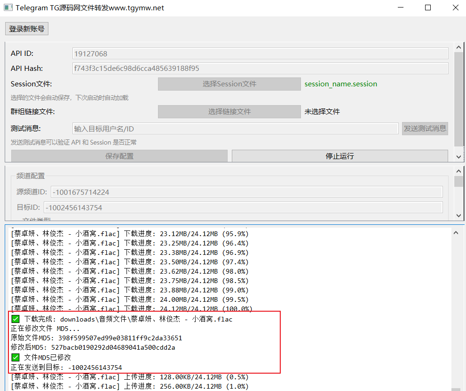Click the 选择Session文件 button
Viewport: 466px width, 391px height.
pos(229,84)
